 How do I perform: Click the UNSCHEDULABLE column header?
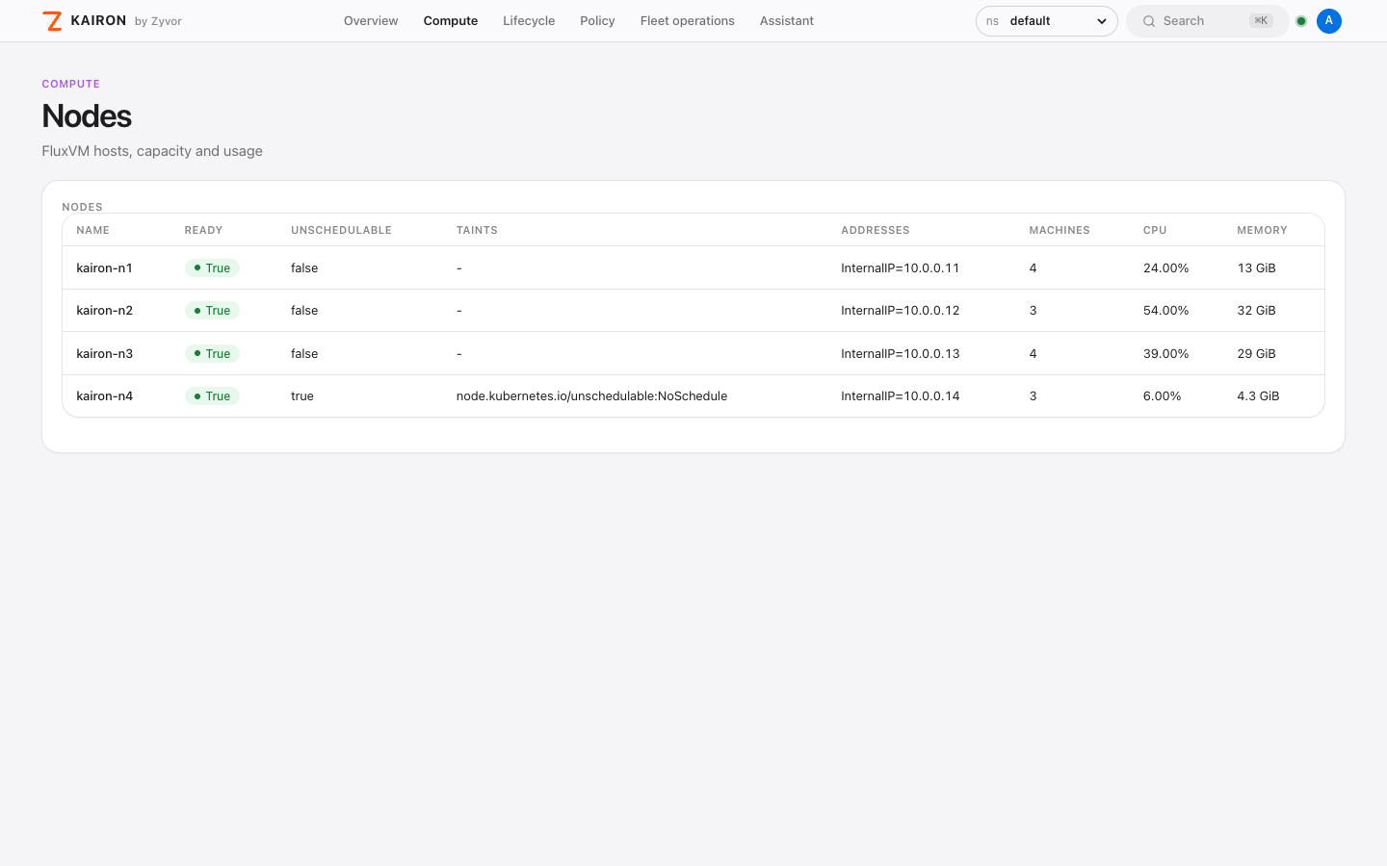pos(341,230)
